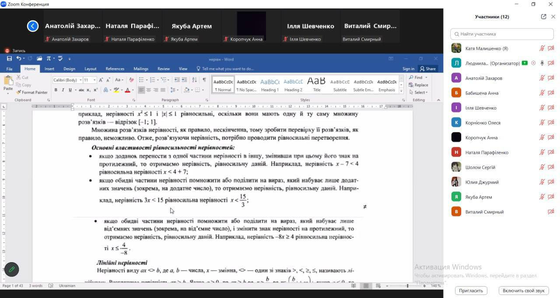Click the Italic formatting icon
Screen dimensions: 560x298
click(63, 90)
